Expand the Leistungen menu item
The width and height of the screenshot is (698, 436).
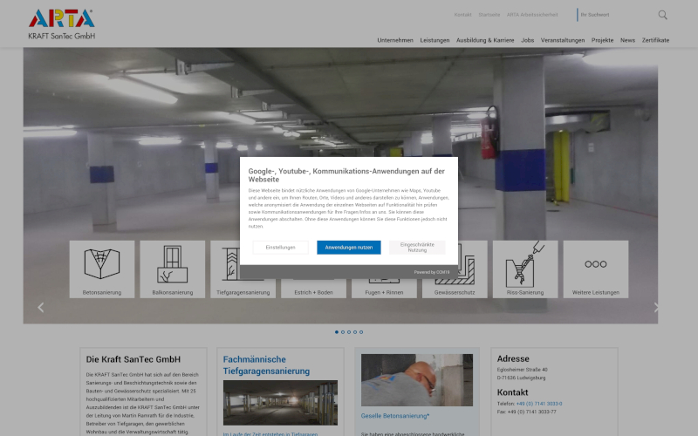[435, 40]
